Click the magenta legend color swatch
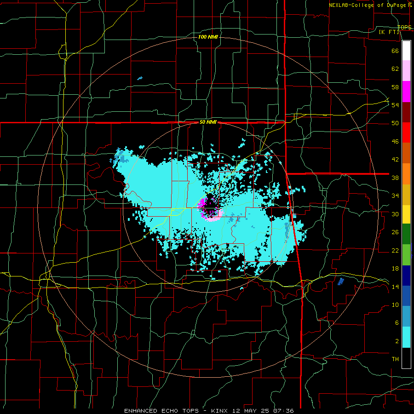The width and height of the screenshot is (414, 414). (406, 92)
